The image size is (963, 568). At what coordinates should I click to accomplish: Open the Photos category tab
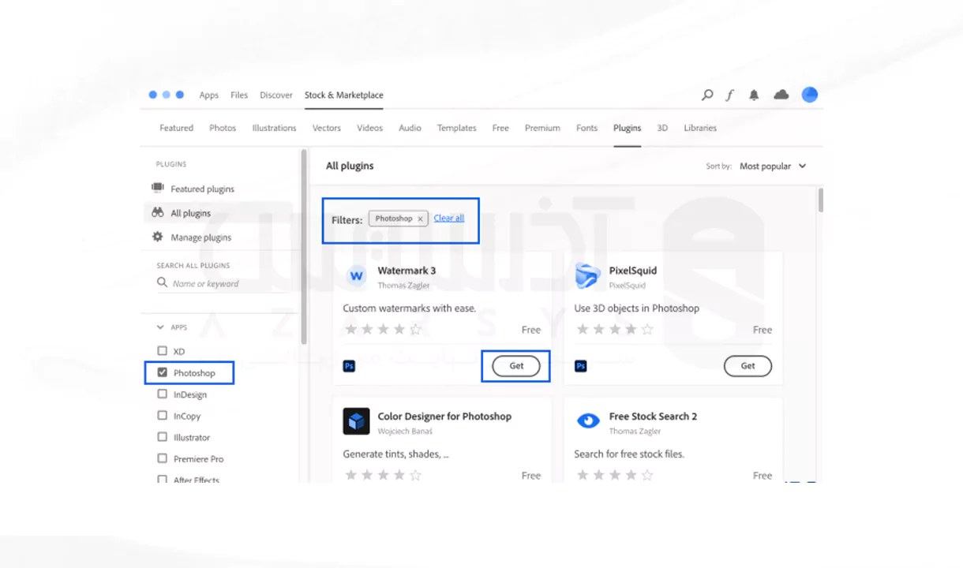tap(223, 128)
